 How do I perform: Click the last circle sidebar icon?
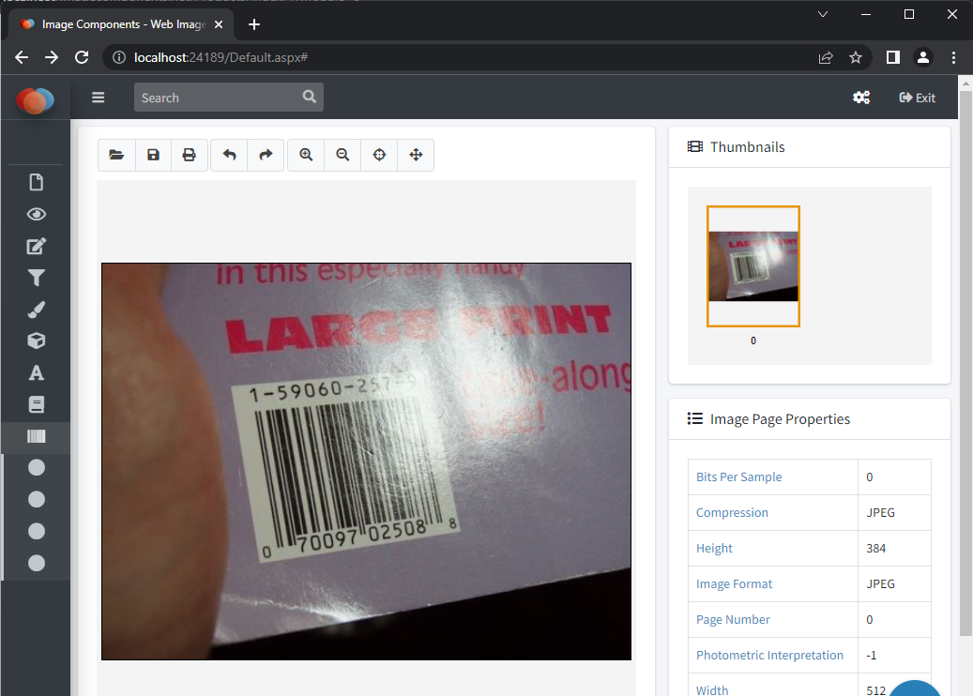[x=37, y=563]
